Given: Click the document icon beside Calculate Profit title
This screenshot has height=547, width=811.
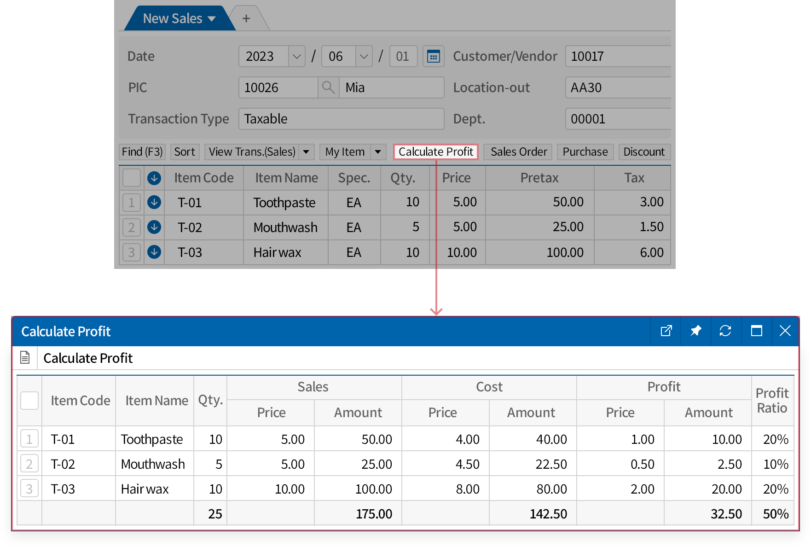Looking at the screenshot, I should click(25, 357).
